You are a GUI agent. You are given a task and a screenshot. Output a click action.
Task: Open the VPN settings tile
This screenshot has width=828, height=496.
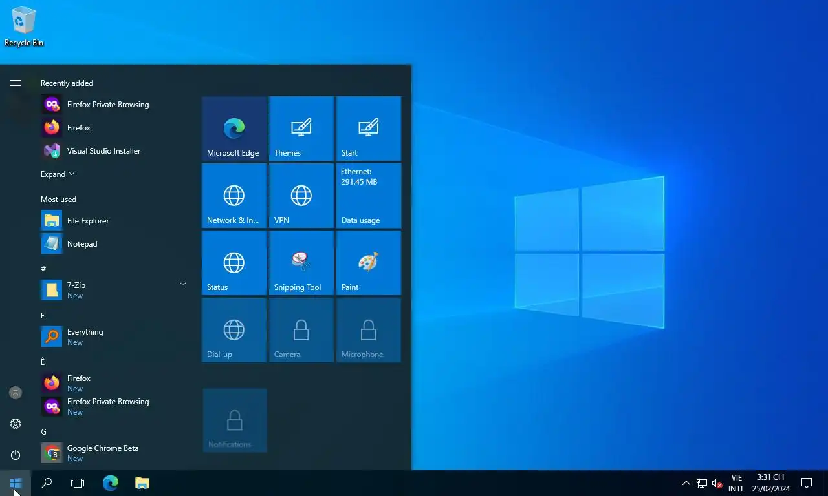pos(301,196)
